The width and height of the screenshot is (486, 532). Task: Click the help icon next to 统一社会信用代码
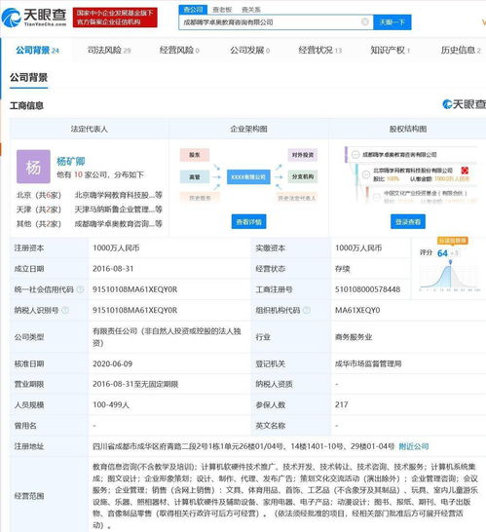[x=80, y=289]
